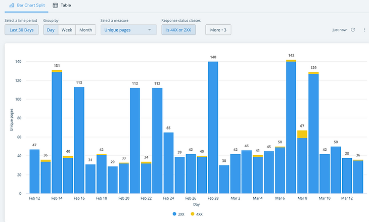Viewport: 369px width, 222px height.
Task: Click the bar labeled 129
Action: click(313, 133)
